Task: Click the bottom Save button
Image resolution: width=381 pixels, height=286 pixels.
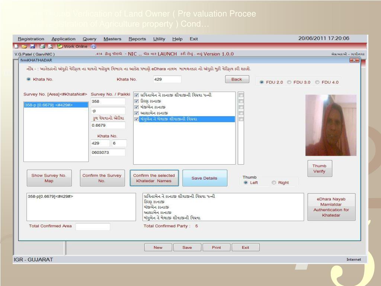Action: [x=187, y=247]
